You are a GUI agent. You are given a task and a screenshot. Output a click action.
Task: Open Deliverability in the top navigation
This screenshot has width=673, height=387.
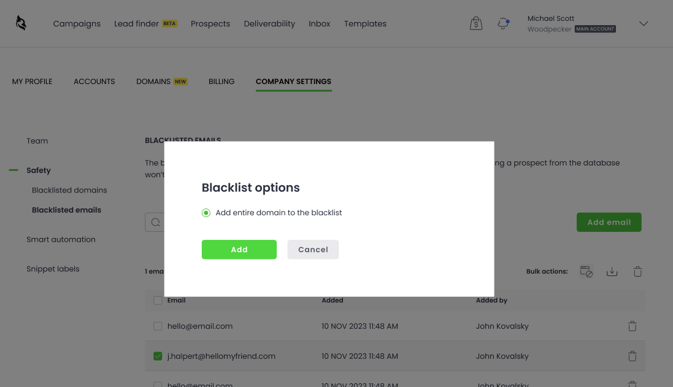(269, 24)
